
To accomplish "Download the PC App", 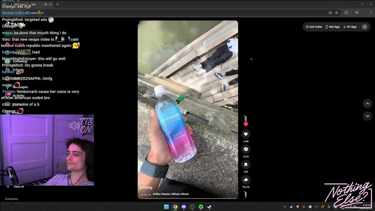I will 350,27.
